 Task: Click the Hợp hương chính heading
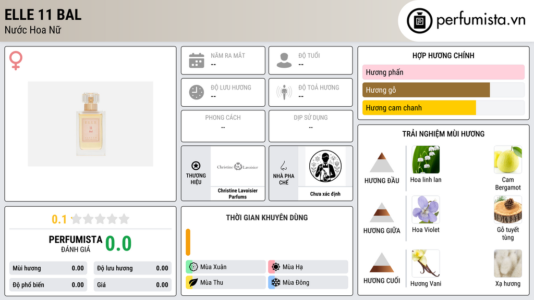click(x=443, y=55)
